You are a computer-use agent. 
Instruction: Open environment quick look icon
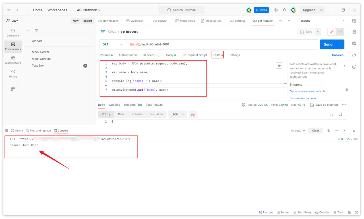(354, 21)
